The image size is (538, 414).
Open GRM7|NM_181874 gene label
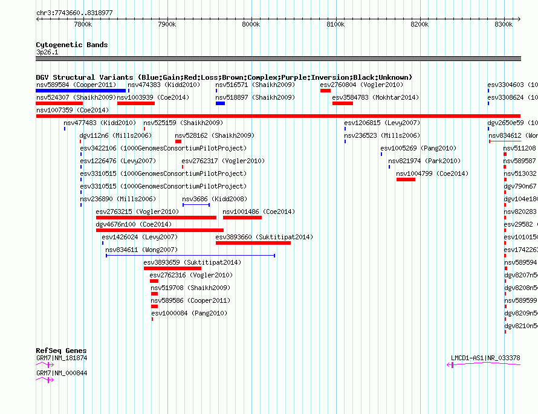pyautogui.click(x=62, y=358)
